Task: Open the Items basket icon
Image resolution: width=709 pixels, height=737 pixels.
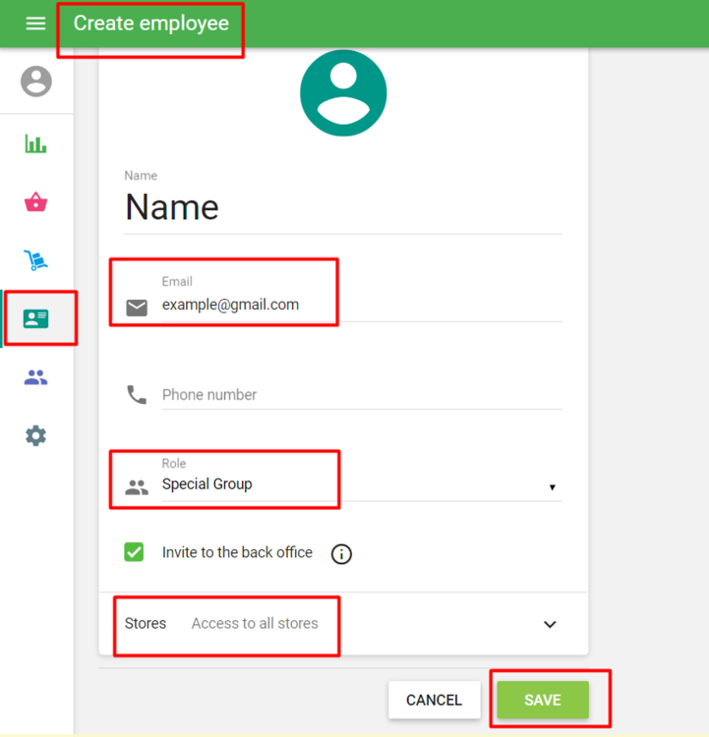Action: [36, 202]
